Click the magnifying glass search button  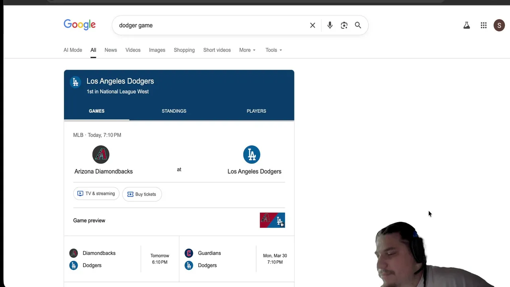(358, 26)
